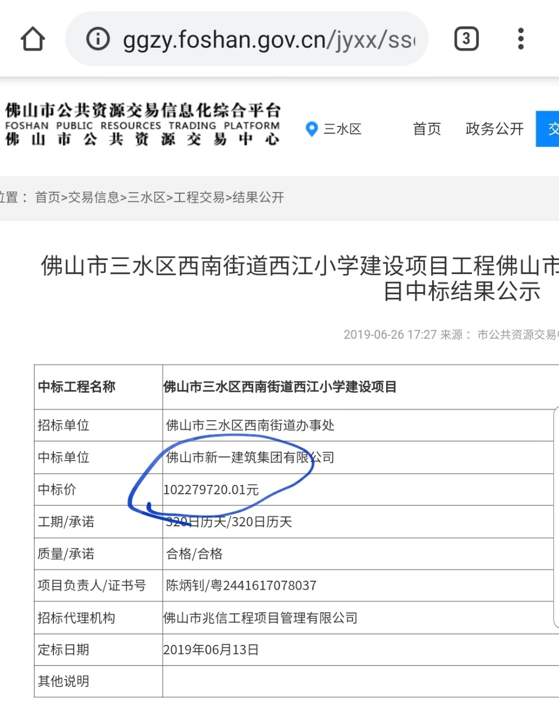Open the 政务公开 navigation item
The height and width of the screenshot is (719, 559).
(x=494, y=129)
